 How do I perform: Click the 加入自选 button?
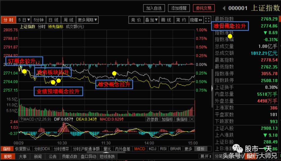pyautogui.click(x=154, y=8)
